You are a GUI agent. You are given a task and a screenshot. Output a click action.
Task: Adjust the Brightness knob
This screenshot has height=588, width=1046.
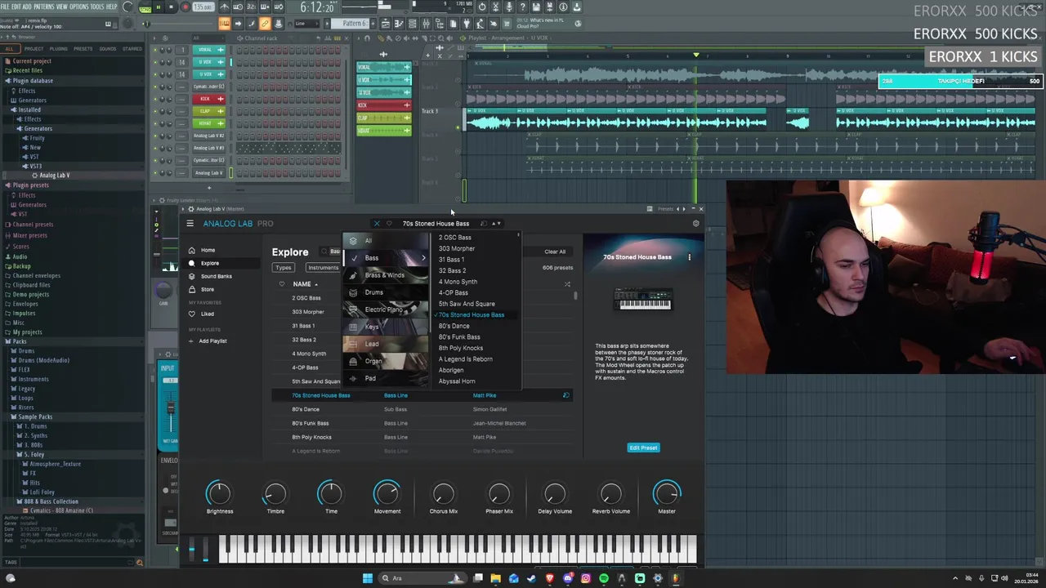click(x=219, y=493)
